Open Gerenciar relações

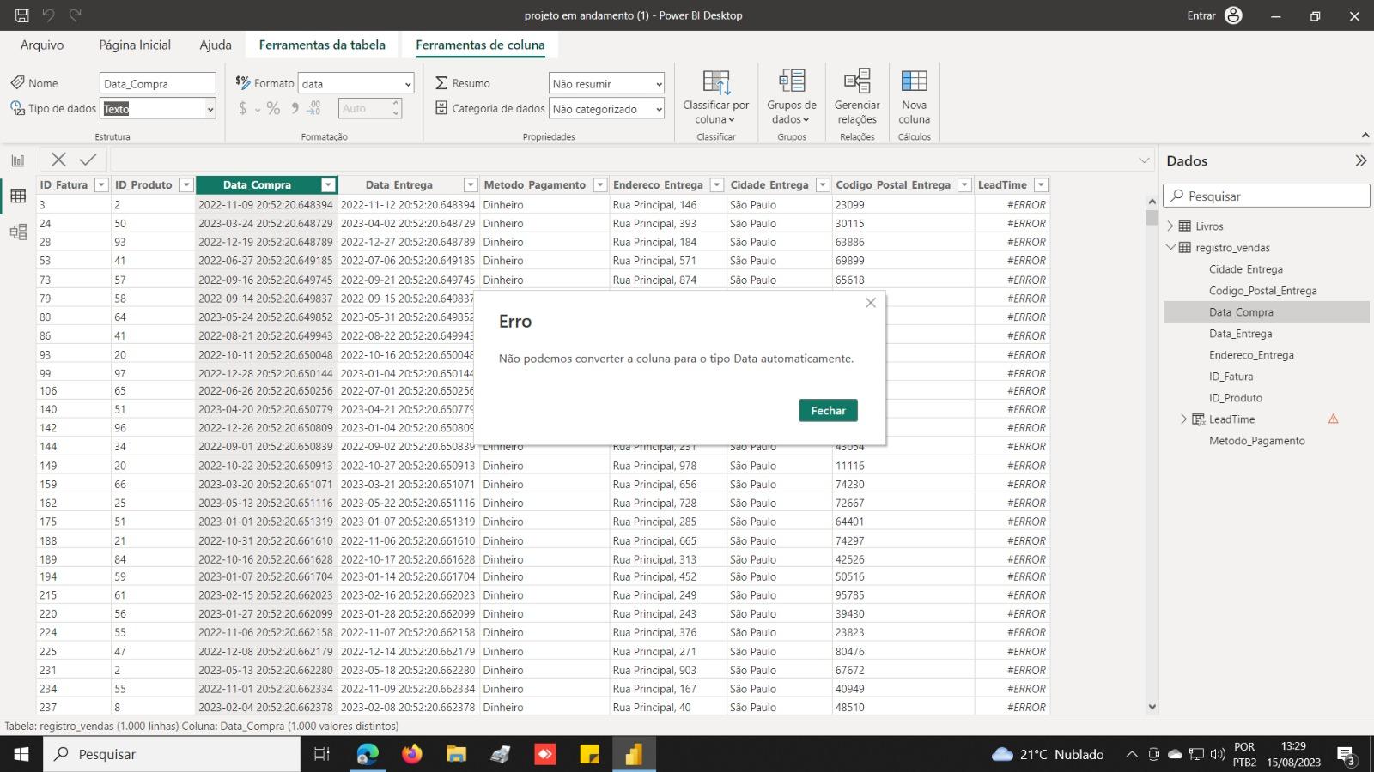[x=857, y=97]
